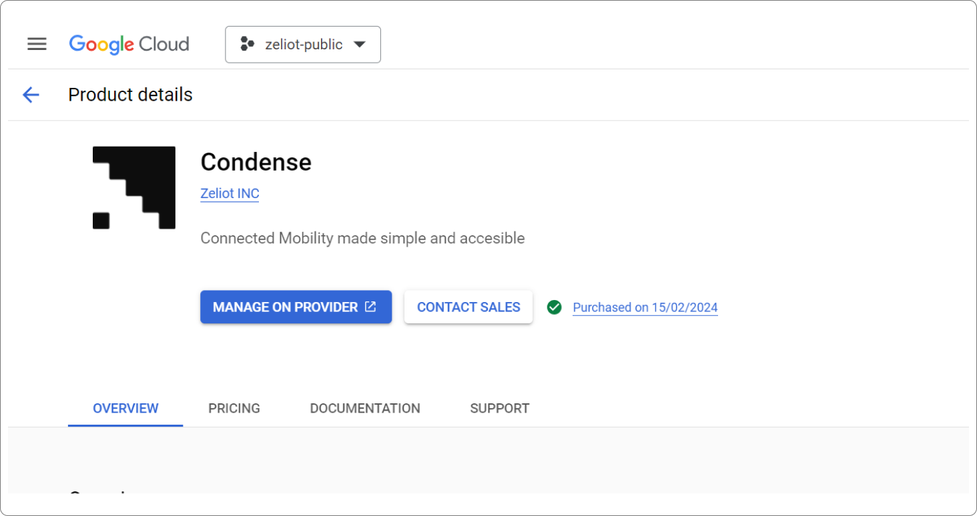The image size is (977, 516).
Task: Open the zeliot-public project selector
Action: pyautogui.click(x=304, y=45)
